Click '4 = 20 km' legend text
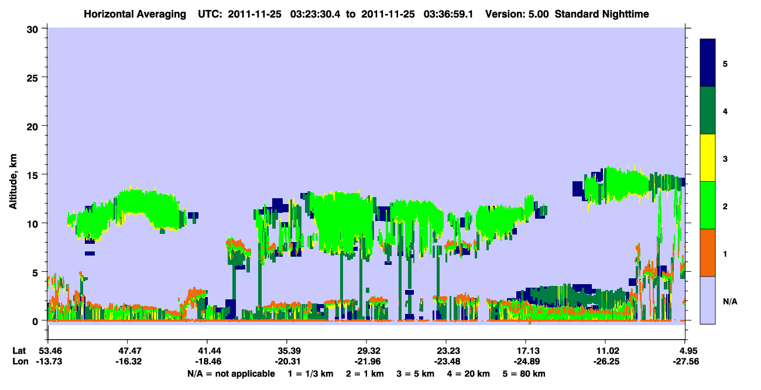This screenshot has width=761, height=390. [x=468, y=373]
